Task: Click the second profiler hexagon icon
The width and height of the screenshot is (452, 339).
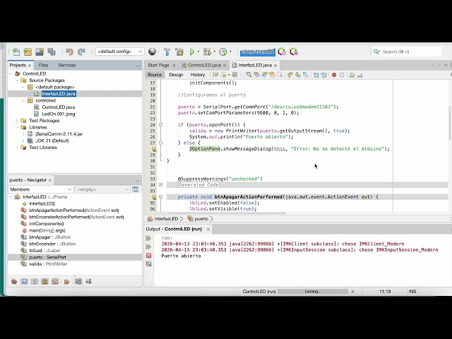Action: 294,52
